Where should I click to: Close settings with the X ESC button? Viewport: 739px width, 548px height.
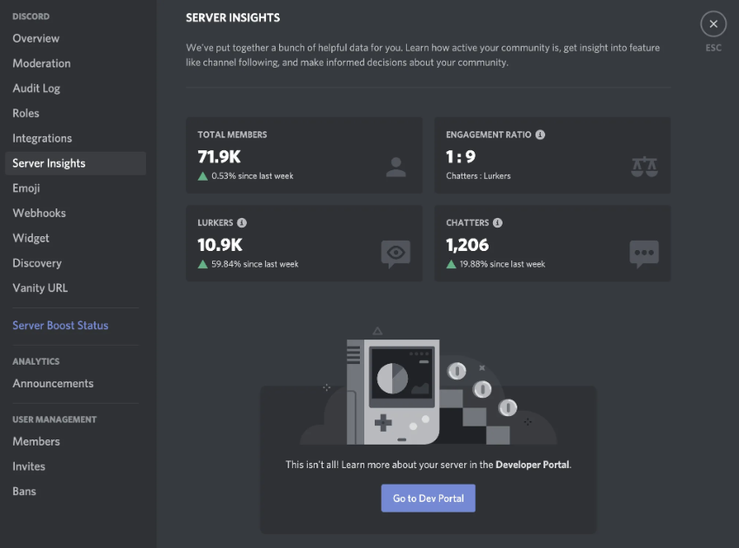(713, 24)
